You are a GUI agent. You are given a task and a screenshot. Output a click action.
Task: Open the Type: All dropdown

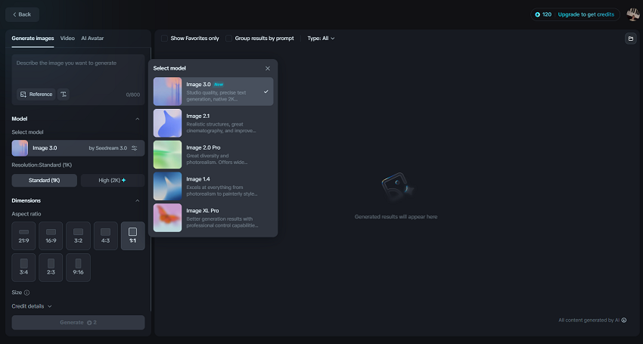(x=321, y=38)
